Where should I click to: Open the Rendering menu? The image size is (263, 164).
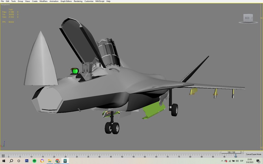point(78,1)
